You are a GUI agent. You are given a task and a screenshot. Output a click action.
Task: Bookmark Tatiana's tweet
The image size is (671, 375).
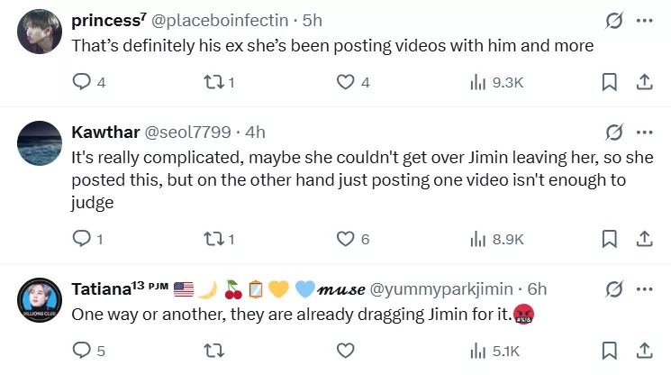click(609, 351)
